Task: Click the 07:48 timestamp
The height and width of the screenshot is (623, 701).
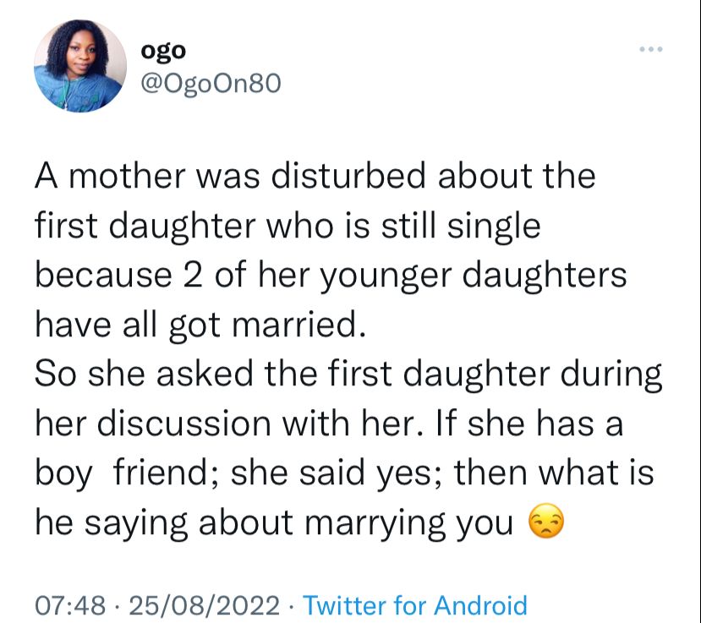Action: point(70,605)
